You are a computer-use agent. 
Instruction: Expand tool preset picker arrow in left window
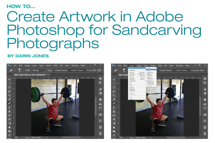(14, 71)
